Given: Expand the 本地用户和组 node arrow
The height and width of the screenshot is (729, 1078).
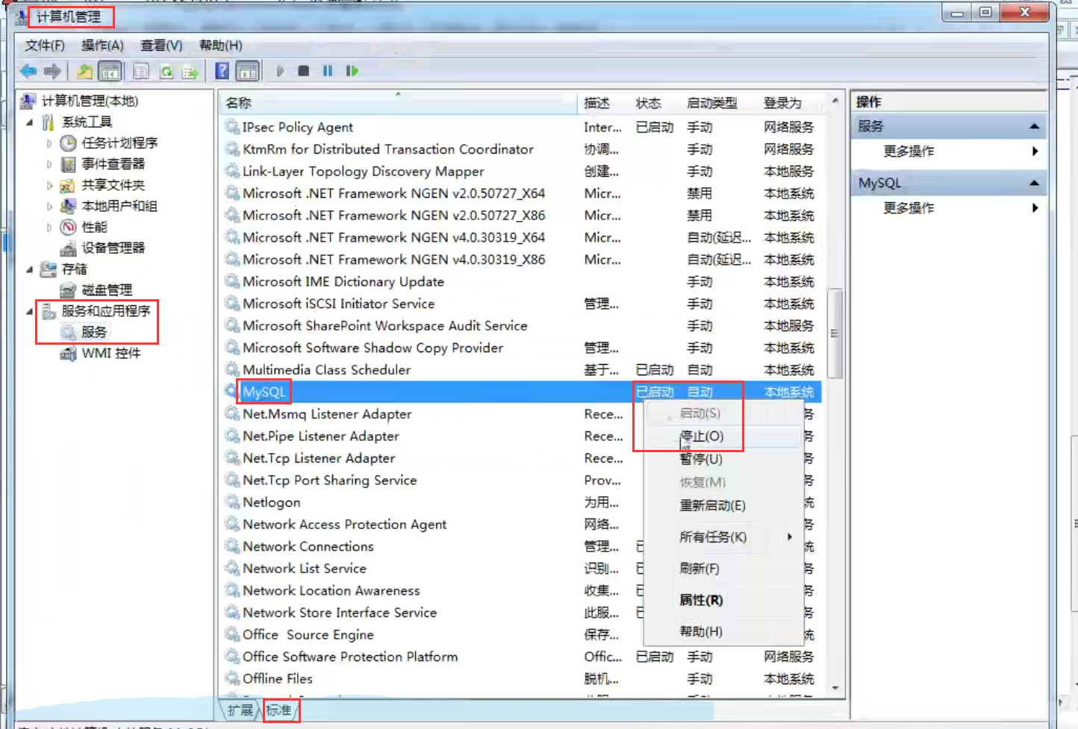Looking at the screenshot, I should click(x=49, y=206).
